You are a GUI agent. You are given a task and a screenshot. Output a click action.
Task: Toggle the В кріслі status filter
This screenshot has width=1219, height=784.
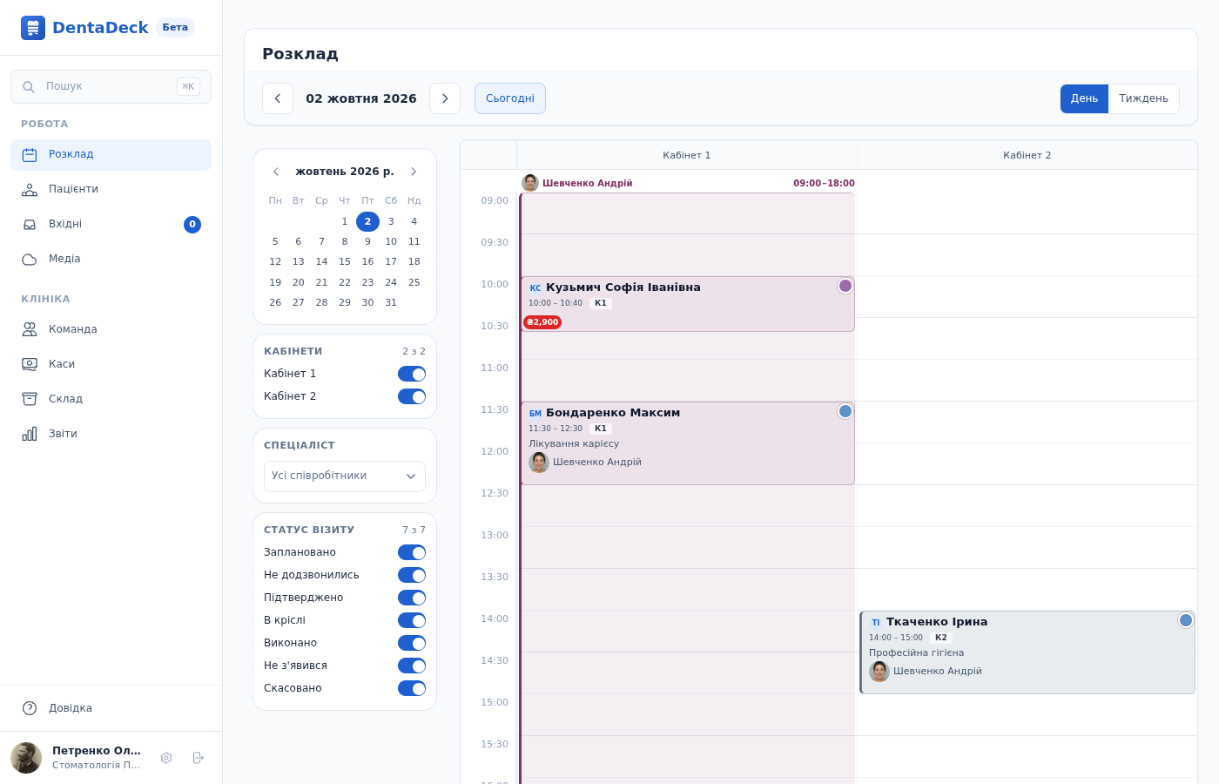(x=412, y=620)
